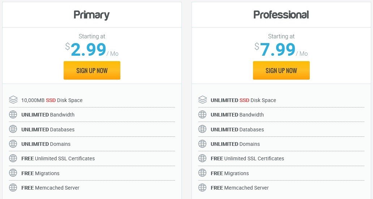Click globe icon beside Primary SSL Certificates

point(13,158)
